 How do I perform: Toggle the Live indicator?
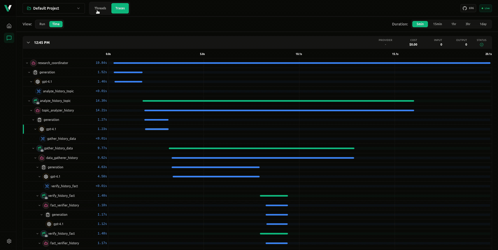(x=485, y=8)
